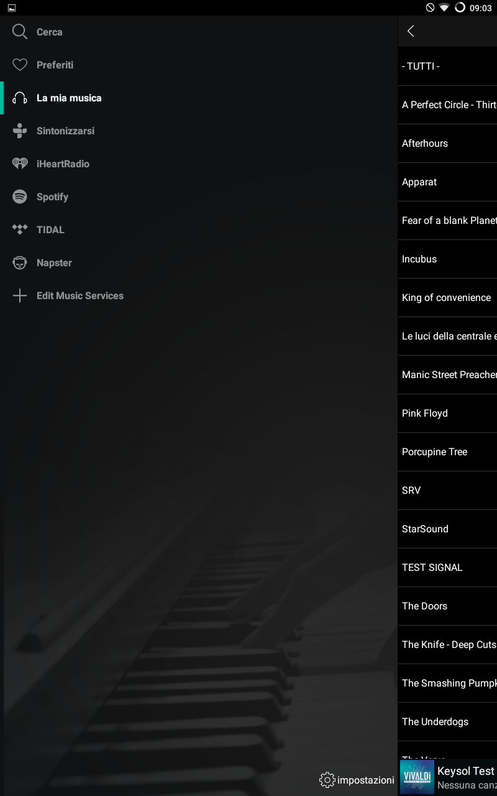Tap the Vivaldi album art thumbnail
Screen dimensions: 497x796
point(417,777)
